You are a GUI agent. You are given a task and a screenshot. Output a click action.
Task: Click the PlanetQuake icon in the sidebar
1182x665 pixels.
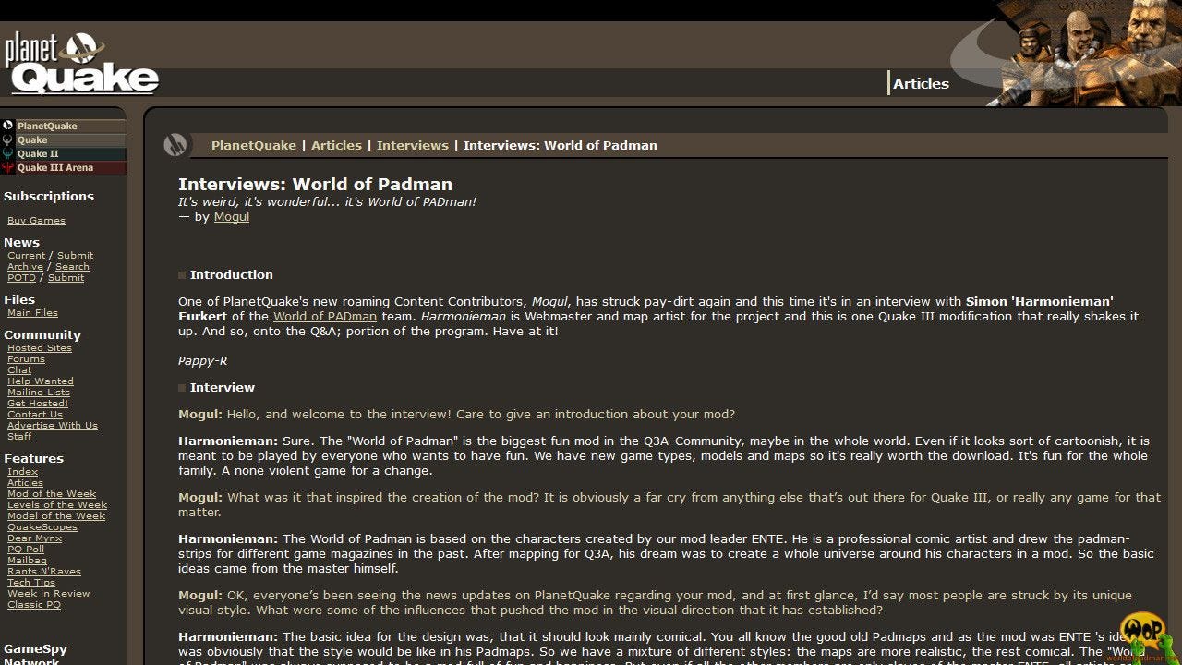[8, 126]
